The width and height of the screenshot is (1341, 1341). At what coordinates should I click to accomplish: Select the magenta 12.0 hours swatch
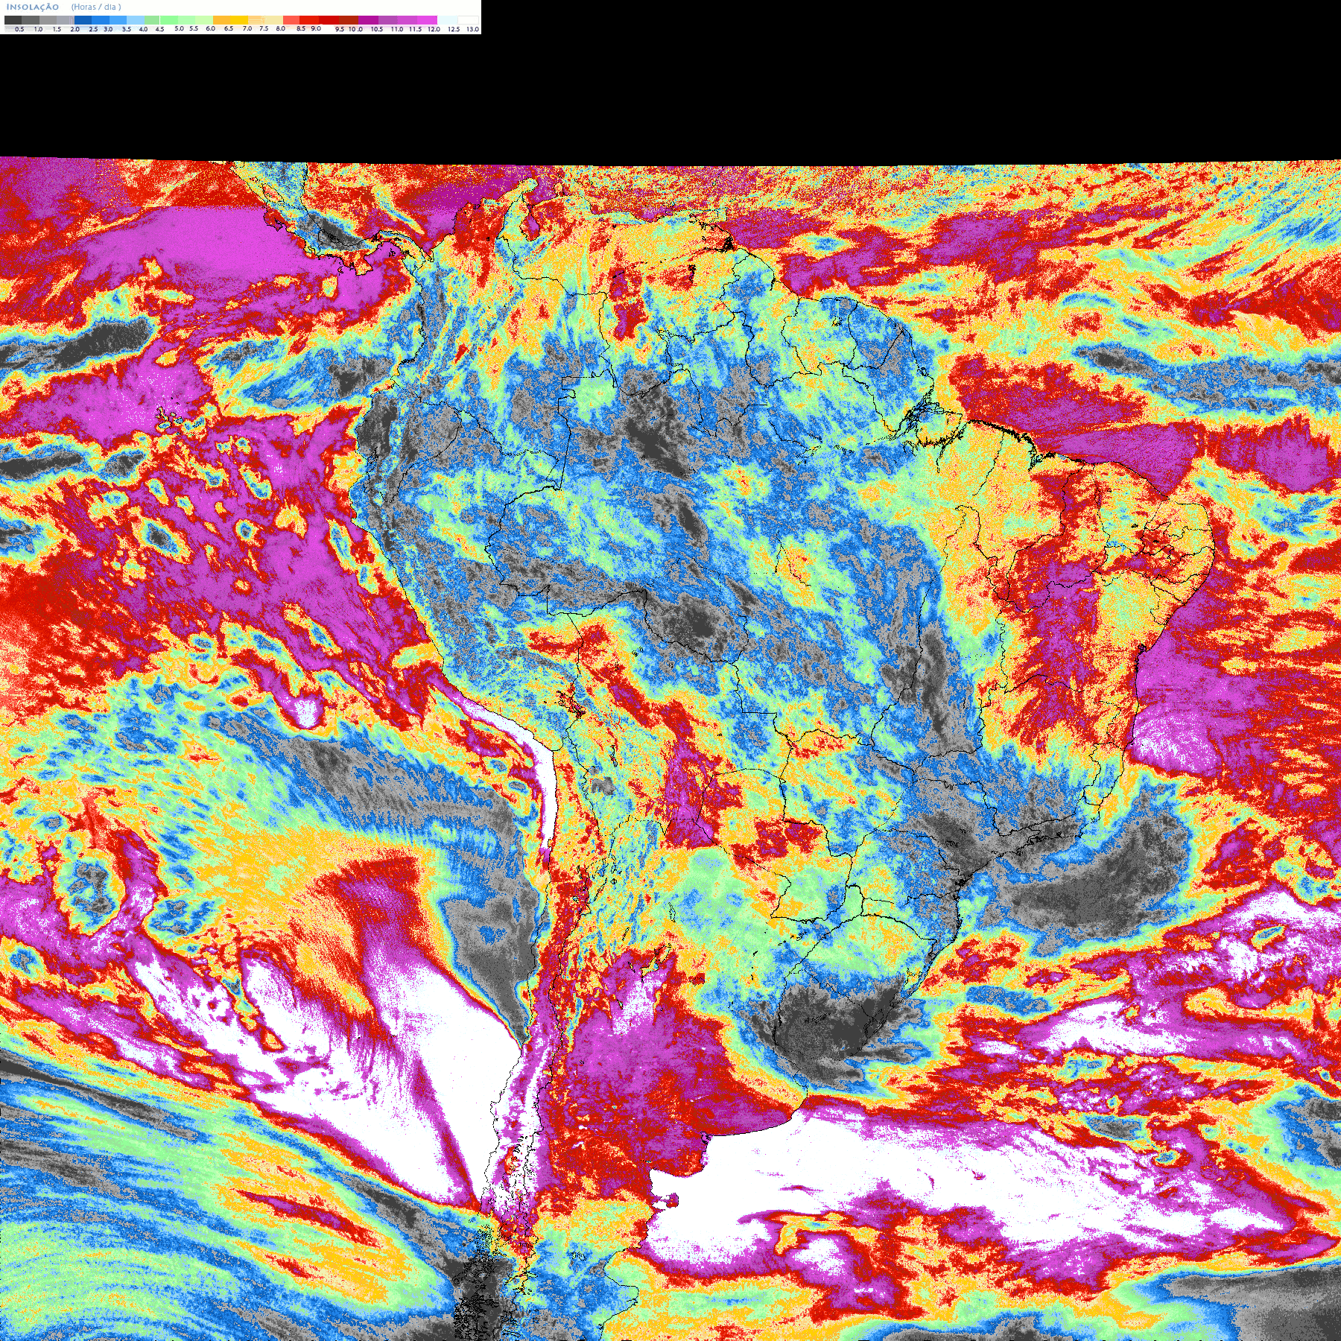click(x=428, y=20)
